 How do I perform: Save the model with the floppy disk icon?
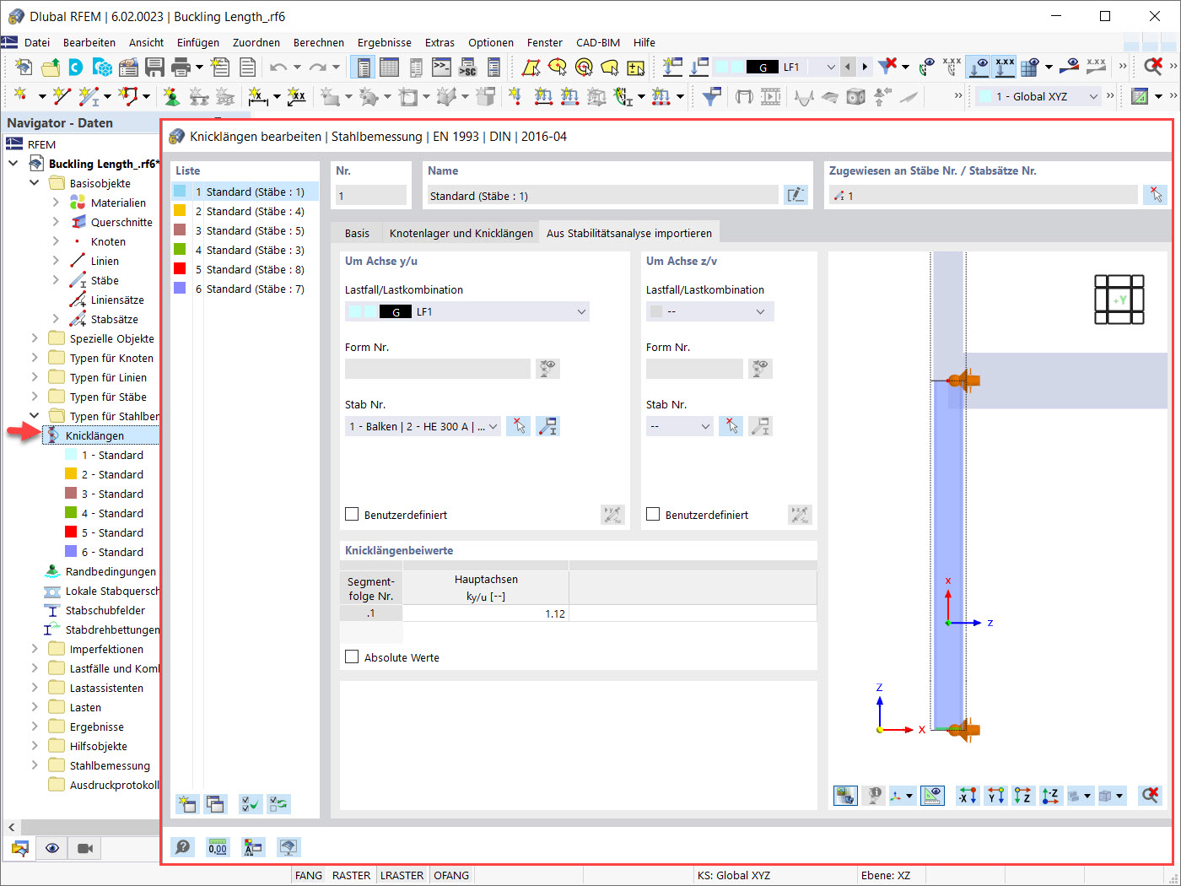tap(154, 67)
